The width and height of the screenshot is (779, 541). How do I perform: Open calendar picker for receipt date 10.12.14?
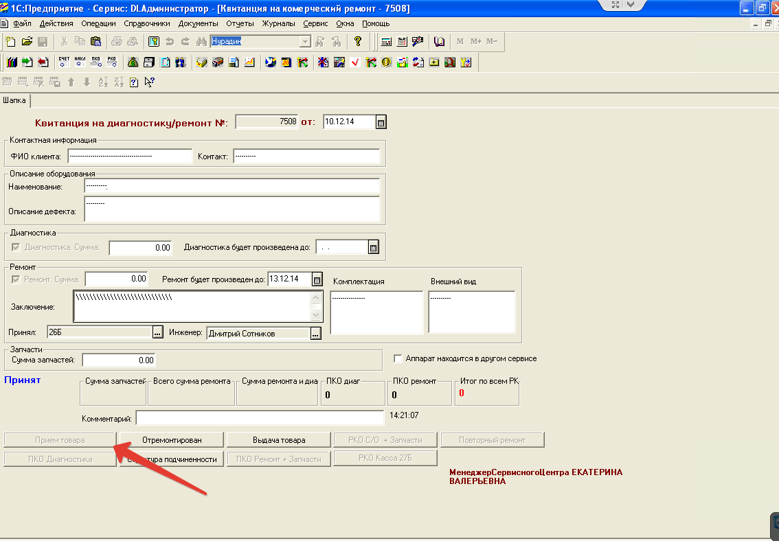pyautogui.click(x=381, y=122)
